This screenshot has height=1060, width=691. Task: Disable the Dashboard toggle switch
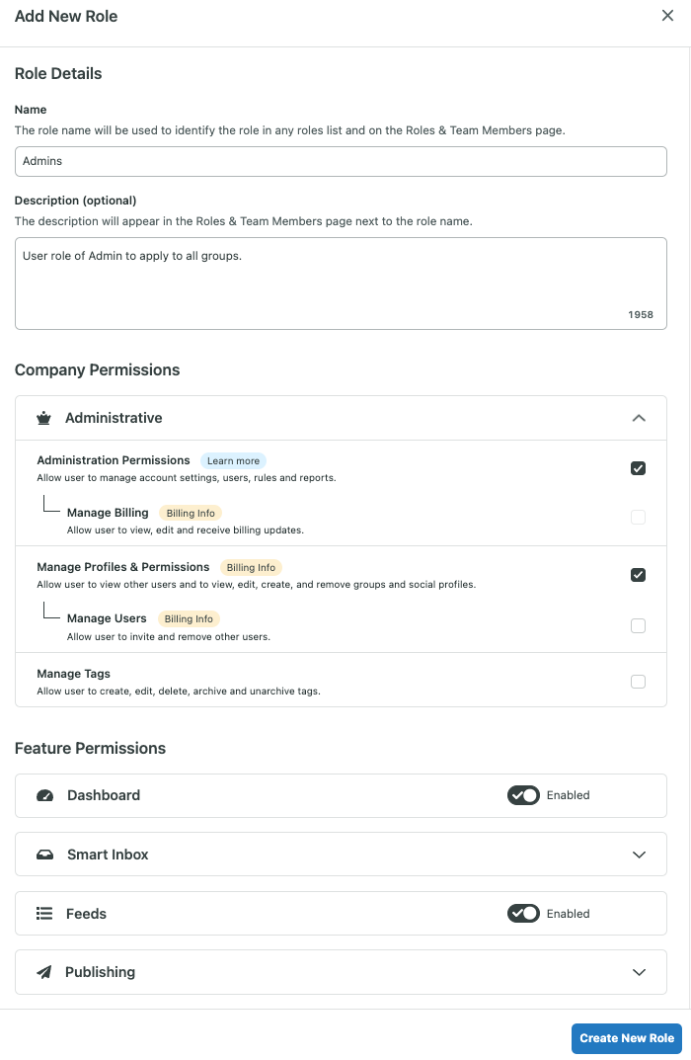pyautogui.click(x=523, y=795)
